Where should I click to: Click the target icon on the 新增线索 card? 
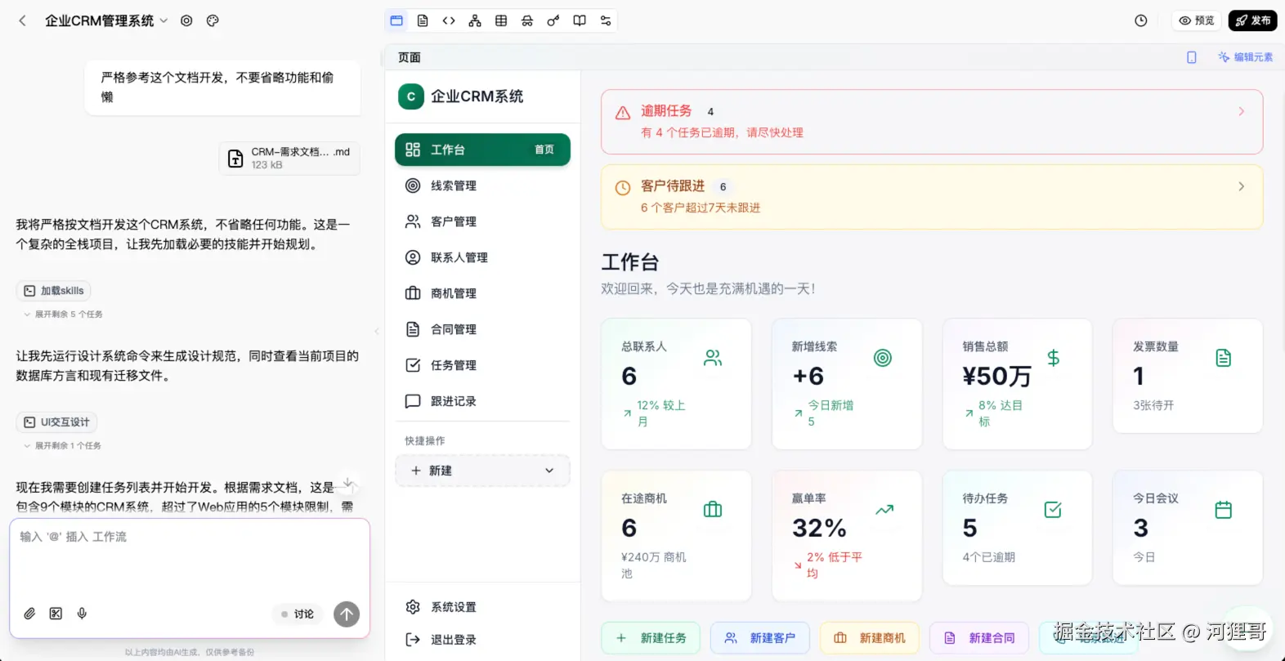[x=883, y=358]
